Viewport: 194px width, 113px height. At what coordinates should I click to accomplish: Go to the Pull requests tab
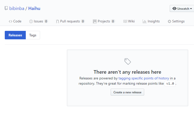click(70, 21)
